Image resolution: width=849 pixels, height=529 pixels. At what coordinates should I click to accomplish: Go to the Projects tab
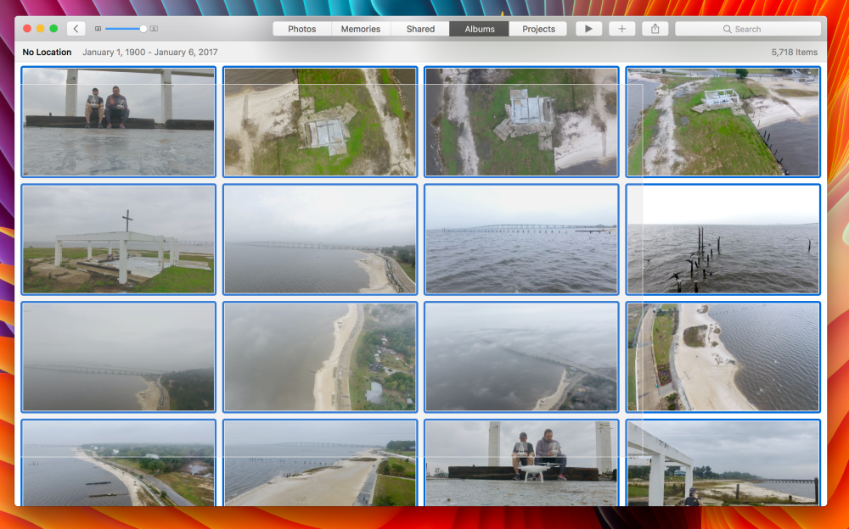coord(538,29)
